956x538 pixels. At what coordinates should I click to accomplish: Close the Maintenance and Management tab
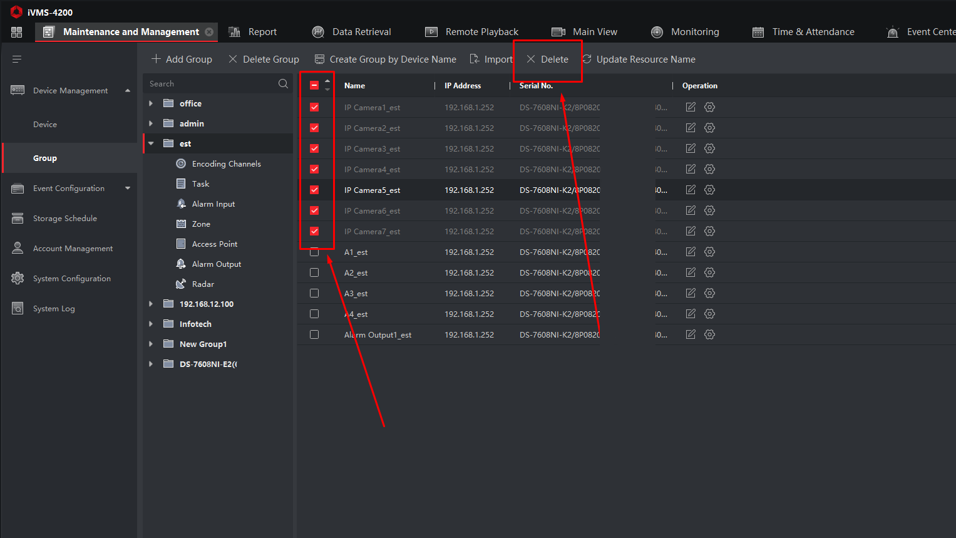coord(209,32)
